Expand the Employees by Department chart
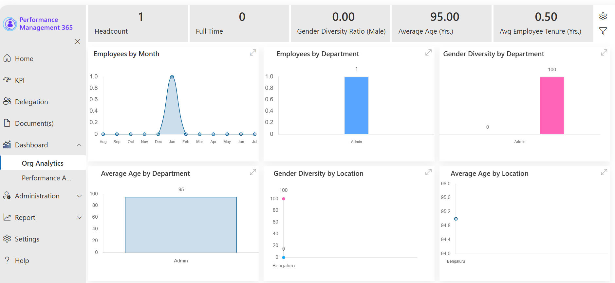Image resolution: width=615 pixels, height=283 pixels. (428, 53)
